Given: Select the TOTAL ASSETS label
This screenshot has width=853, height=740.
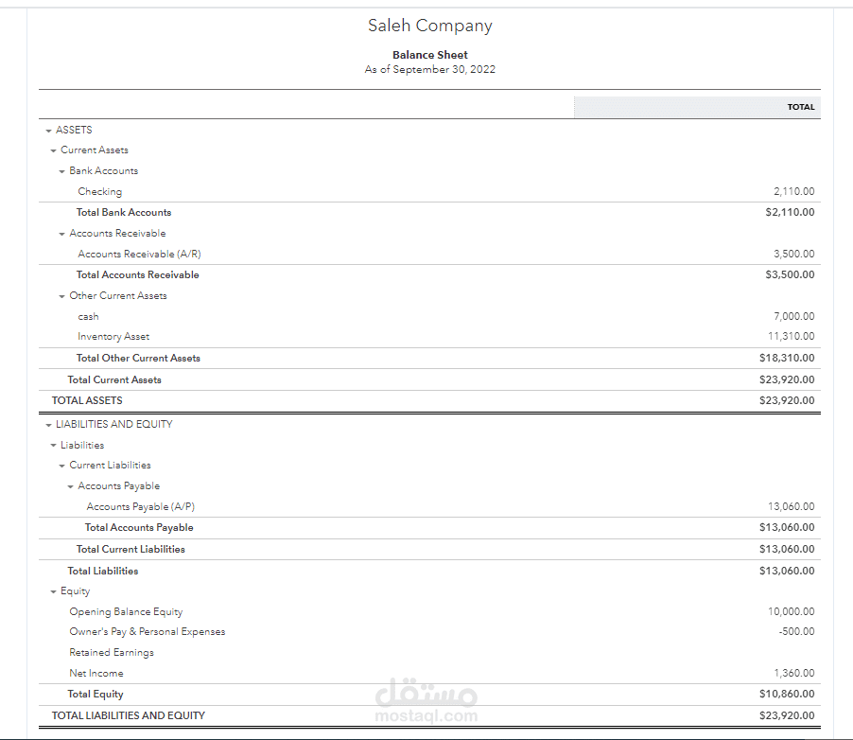Looking at the screenshot, I should [x=87, y=401].
